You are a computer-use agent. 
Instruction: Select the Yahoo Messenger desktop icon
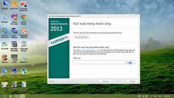click(14, 19)
